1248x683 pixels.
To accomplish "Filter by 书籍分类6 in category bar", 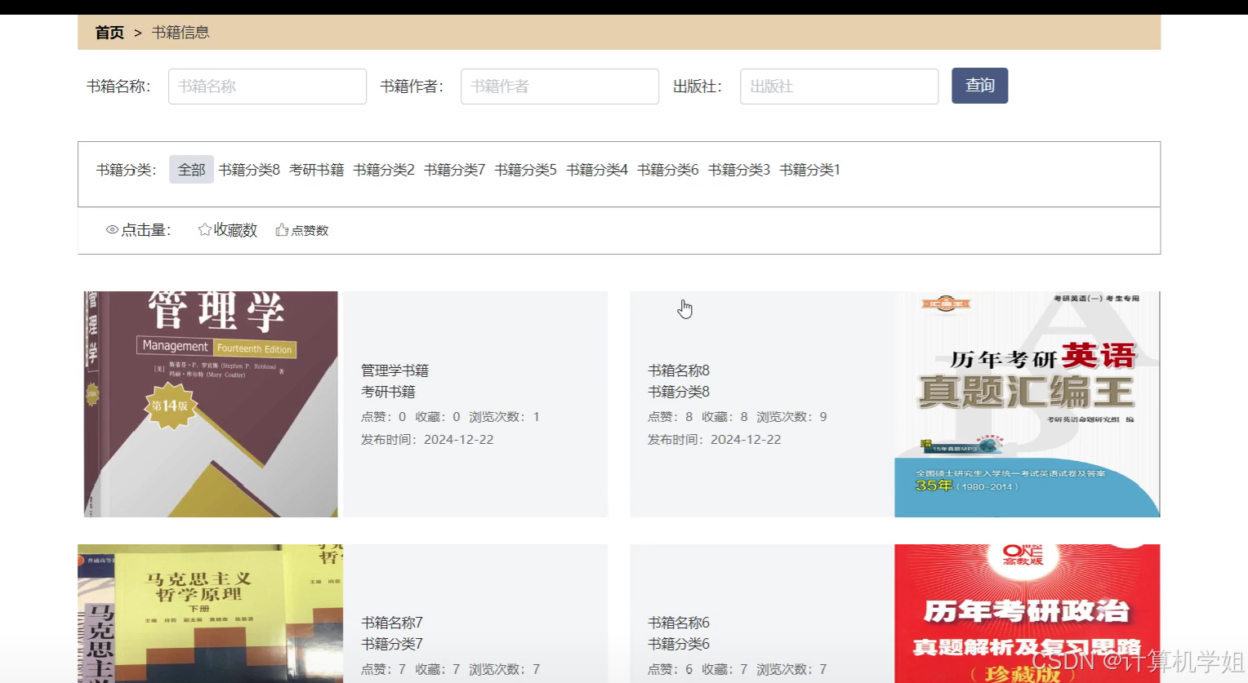I will pyautogui.click(x=668, y=170).
